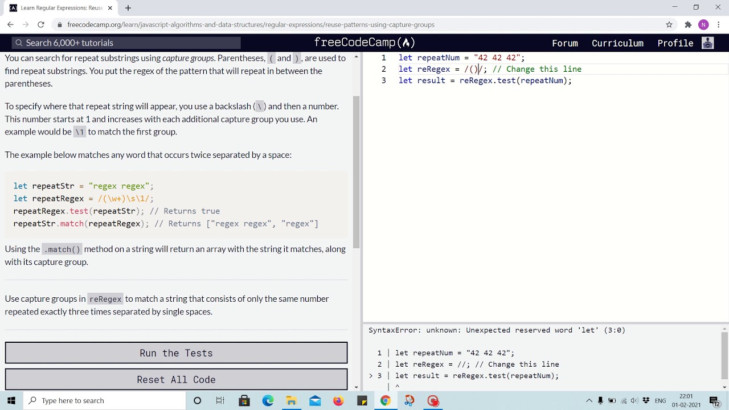Open File Explorer from taskbar
This screenshot has width=729, height=410.
pyautogui.click(x=291, y=400)
